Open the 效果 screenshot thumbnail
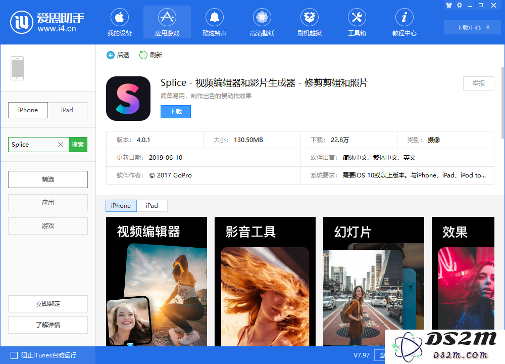This screenshot has height=364, width=505. pos(463,274)
